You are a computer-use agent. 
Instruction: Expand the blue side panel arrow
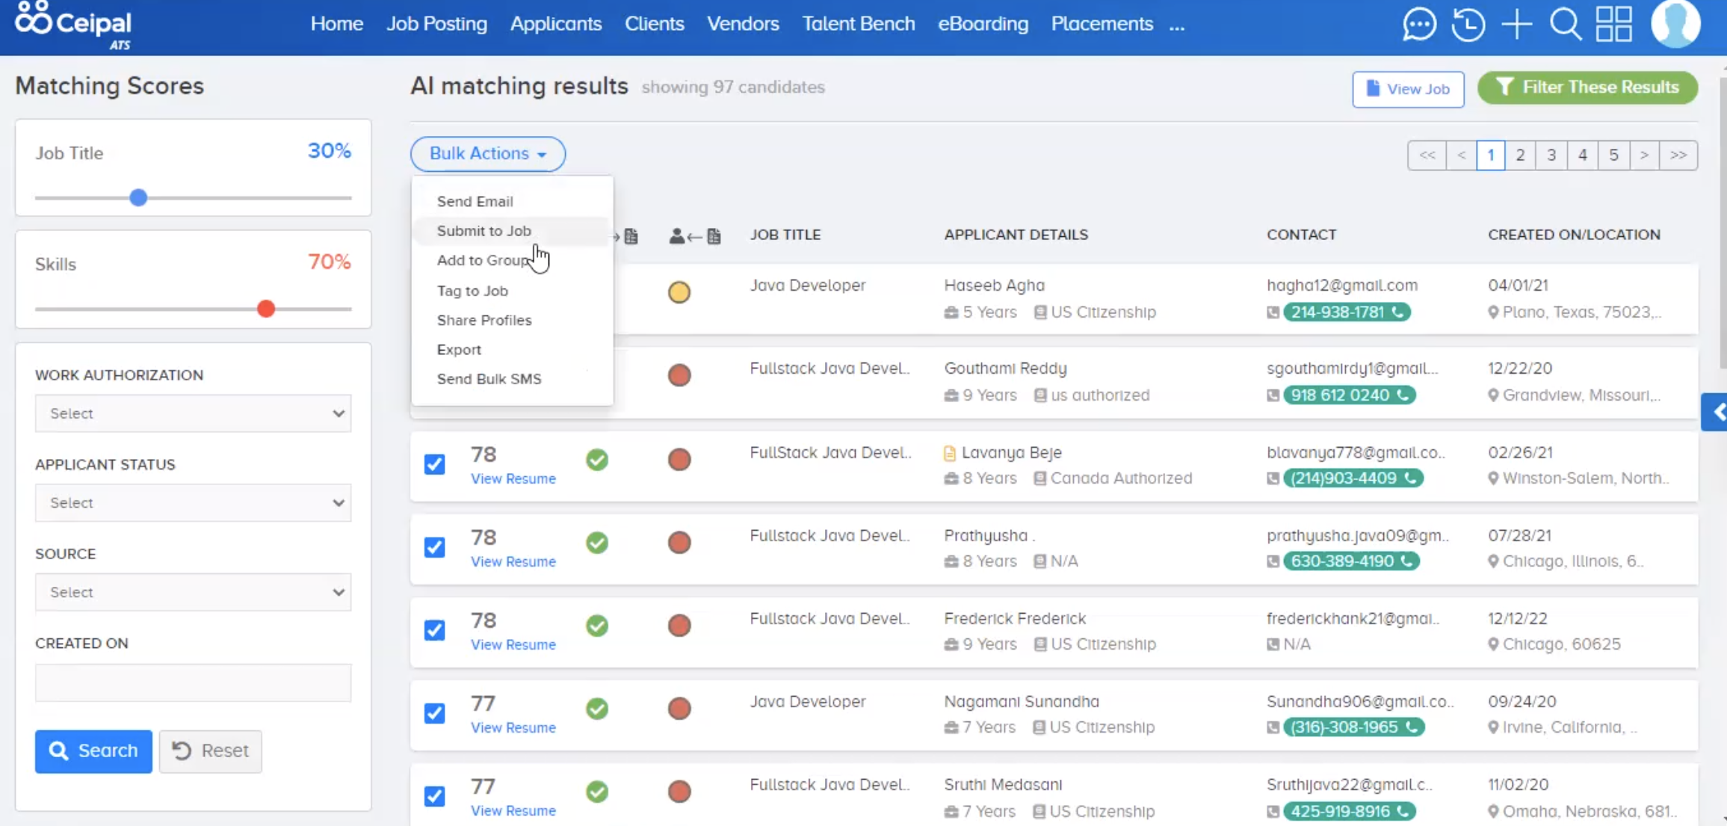[1717, 412]
